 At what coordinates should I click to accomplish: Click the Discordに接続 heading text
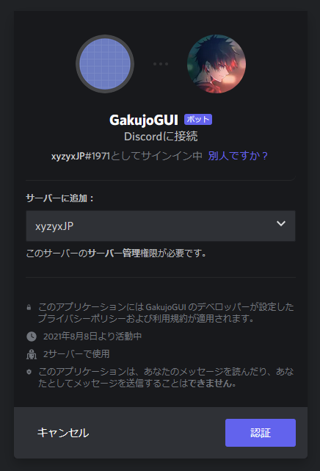(x=161, y=137)
